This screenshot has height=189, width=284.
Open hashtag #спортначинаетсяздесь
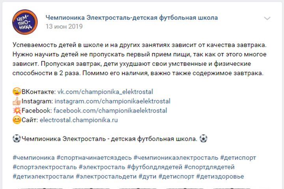tap(94, 158)
